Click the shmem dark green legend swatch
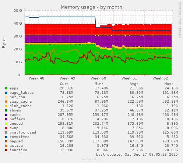Viewport: 183px width, 163px height. [x=6, y=110]
